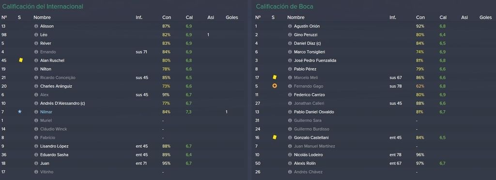Viewport: 496px width, 180px height.
Task: Click Marcelo Meli's yellow card icon
Action: click(275, 77)
